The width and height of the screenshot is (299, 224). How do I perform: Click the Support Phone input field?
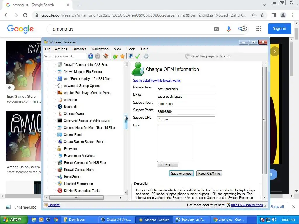point(186,112)
